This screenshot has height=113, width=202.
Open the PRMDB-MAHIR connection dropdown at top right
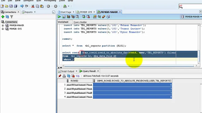191,17
